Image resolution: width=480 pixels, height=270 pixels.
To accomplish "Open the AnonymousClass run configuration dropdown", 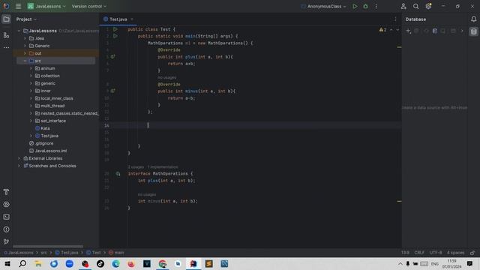I will click(323, 6).
